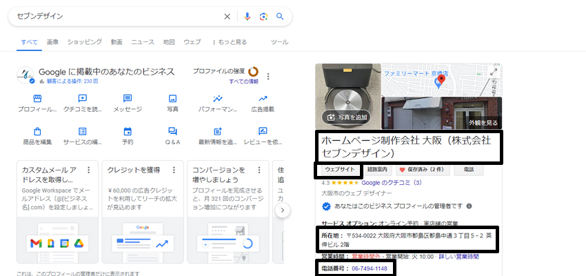Switch to the 地図 tab
The height and width of the screenshot is (276, 586).
click(169, 42)
